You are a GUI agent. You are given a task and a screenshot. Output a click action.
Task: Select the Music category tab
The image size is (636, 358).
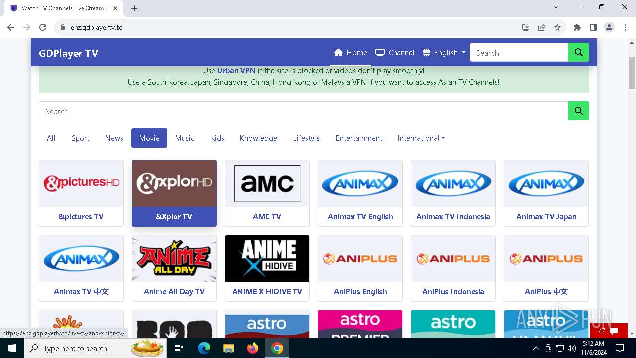pyautogui.click(x=184, y=138)
